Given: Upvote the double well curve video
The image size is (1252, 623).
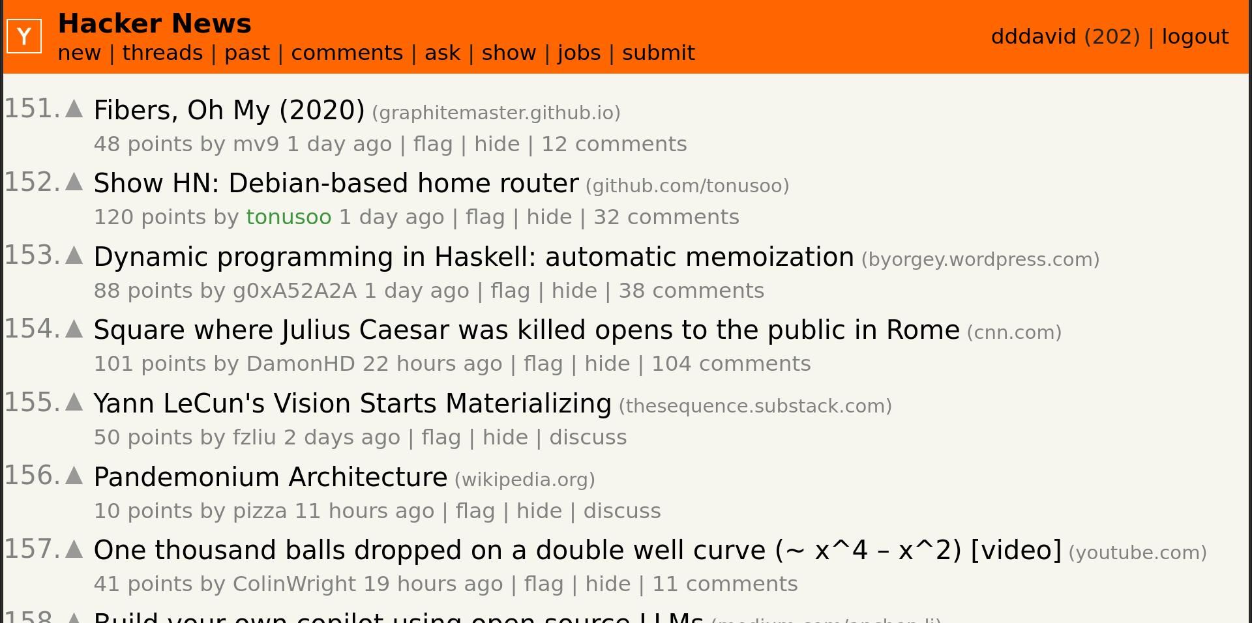Looking at the screenshot, I should (x=74, y=549).
